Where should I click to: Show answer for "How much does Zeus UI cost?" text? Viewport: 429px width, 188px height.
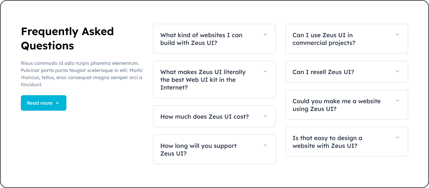click(x=204, y=117)
